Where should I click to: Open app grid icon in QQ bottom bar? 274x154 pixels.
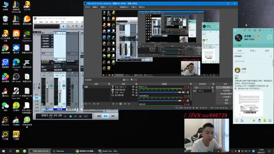(270, 120)
